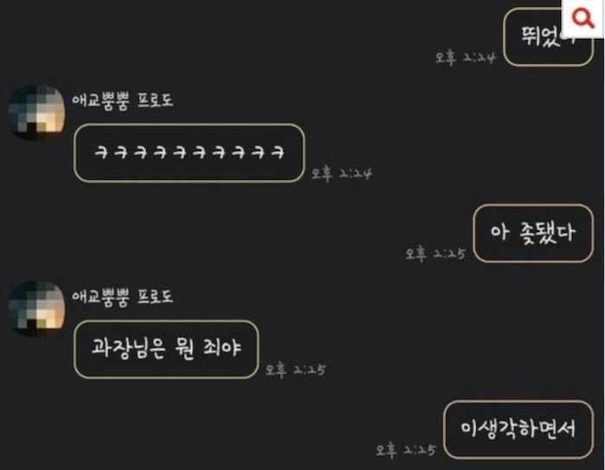Select the '아 좆됐다' message bubble
This screenshot has height=470, width=605.
[533, 234]
